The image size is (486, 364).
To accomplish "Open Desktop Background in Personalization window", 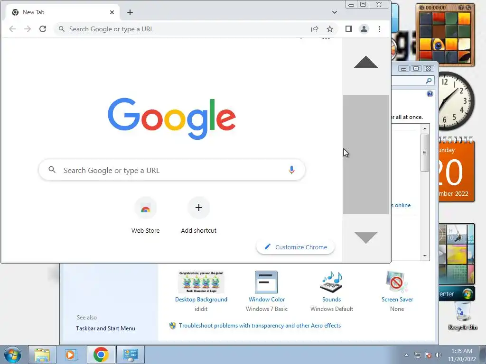I will coord(201,291).
